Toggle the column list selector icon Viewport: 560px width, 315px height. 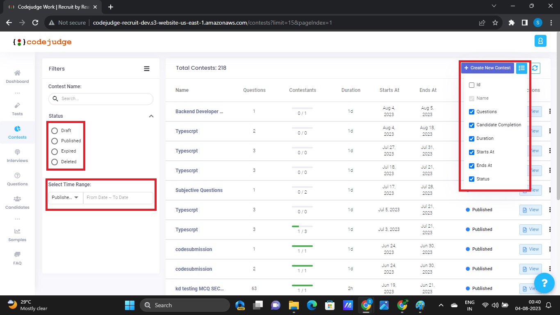click(x=521, y=68)
